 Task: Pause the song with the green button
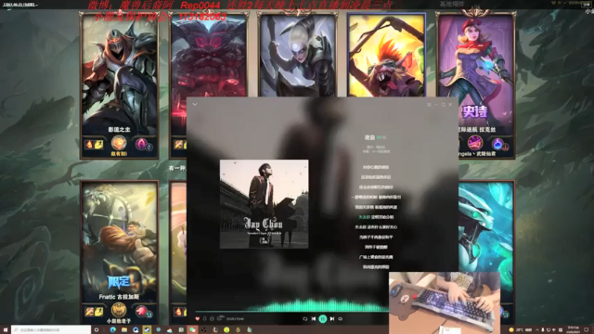tap(323, 319)
